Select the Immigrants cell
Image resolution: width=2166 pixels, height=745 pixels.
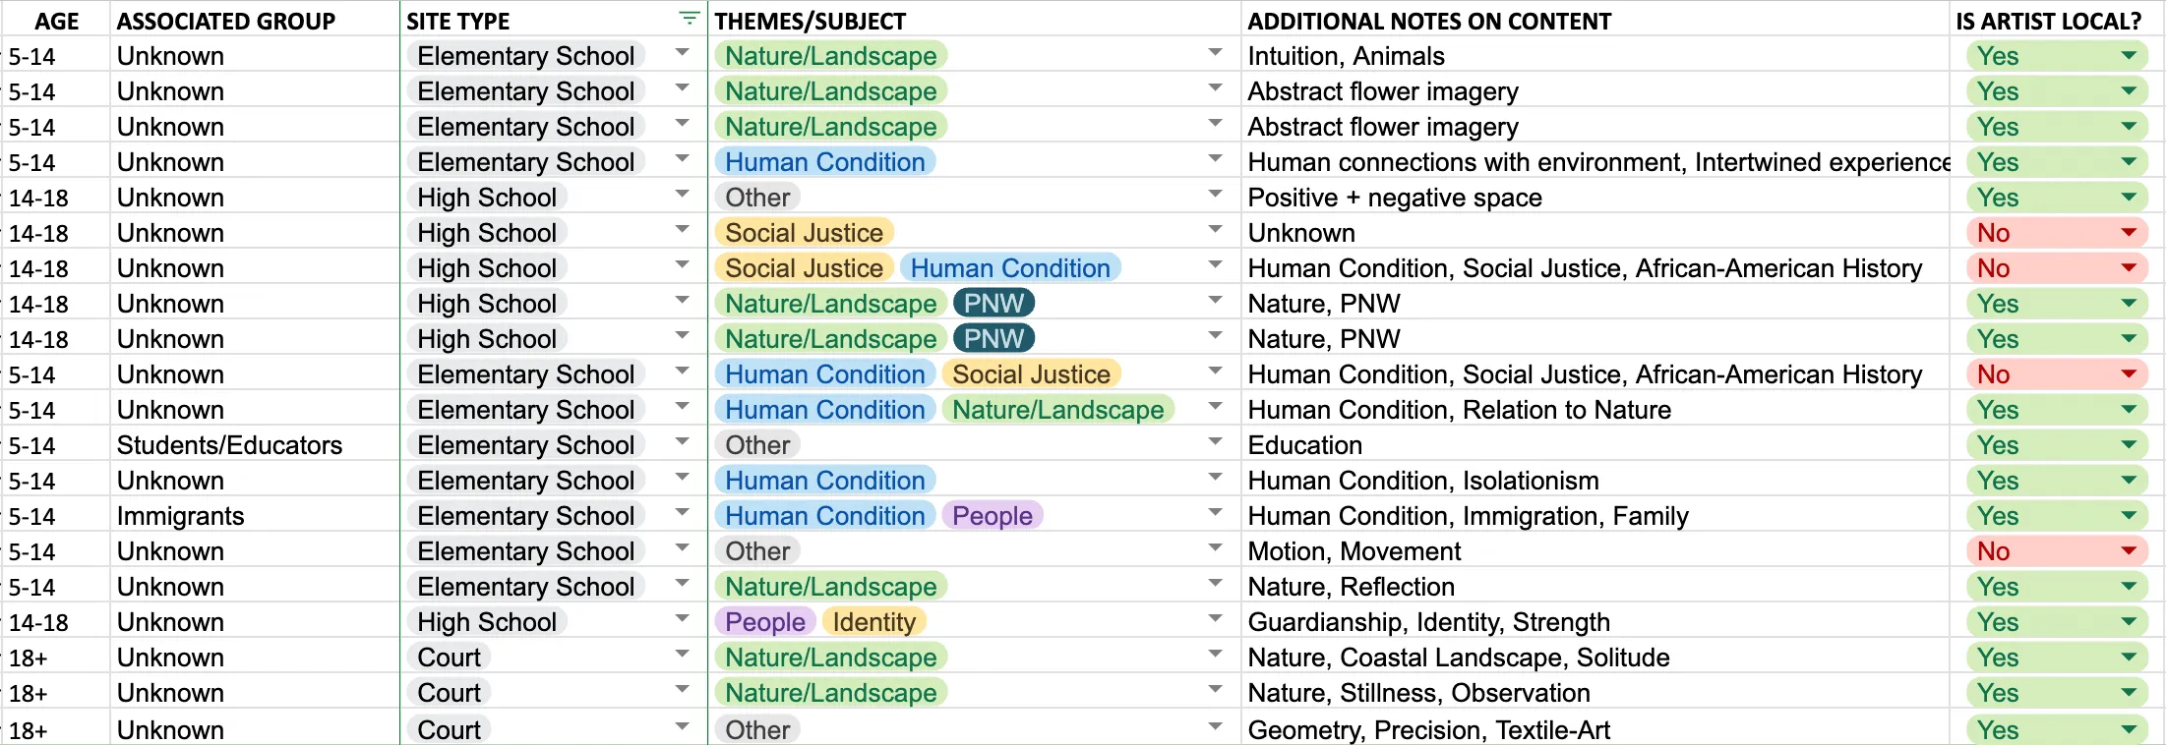click(x=180, y=516)
